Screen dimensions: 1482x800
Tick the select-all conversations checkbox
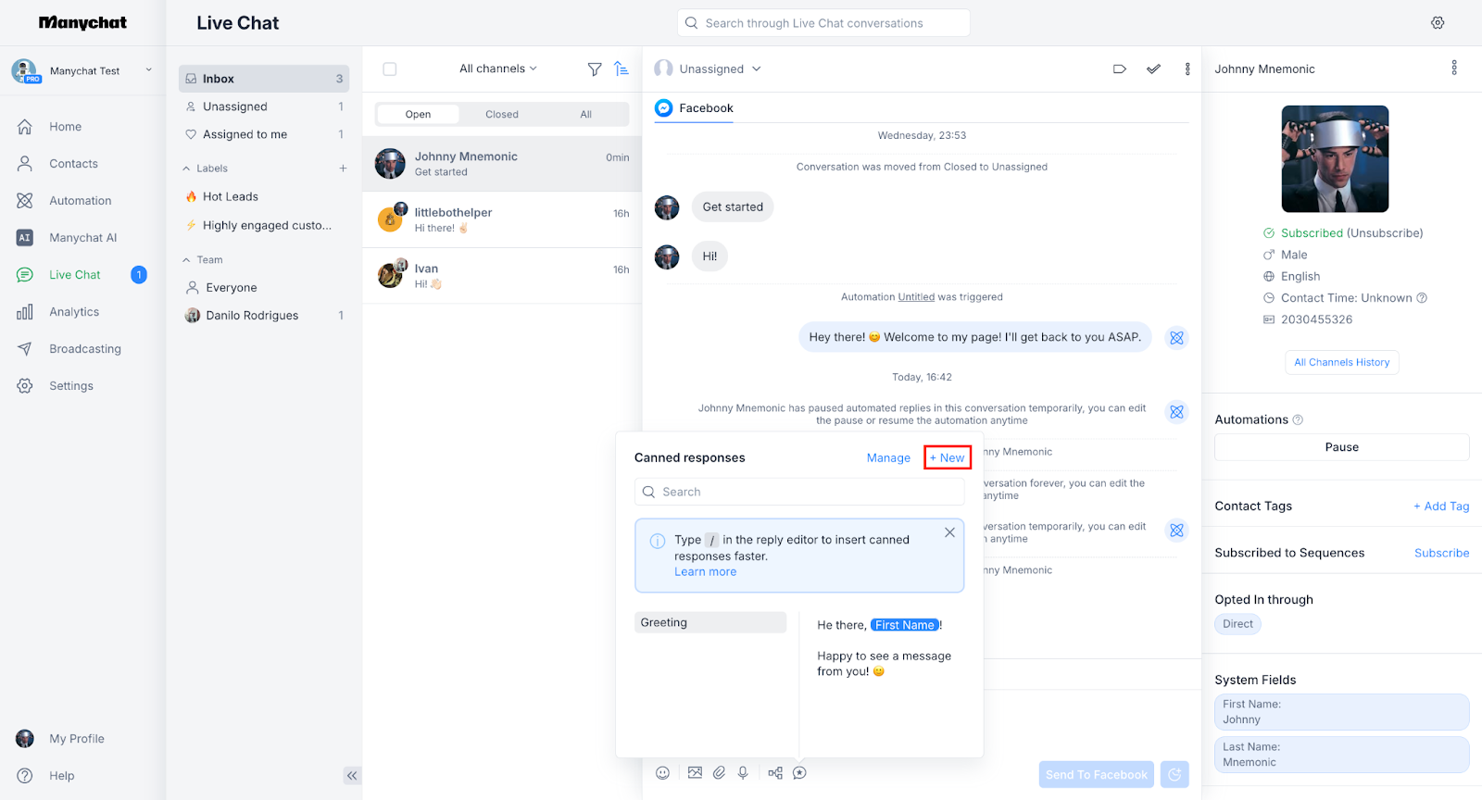390,69
